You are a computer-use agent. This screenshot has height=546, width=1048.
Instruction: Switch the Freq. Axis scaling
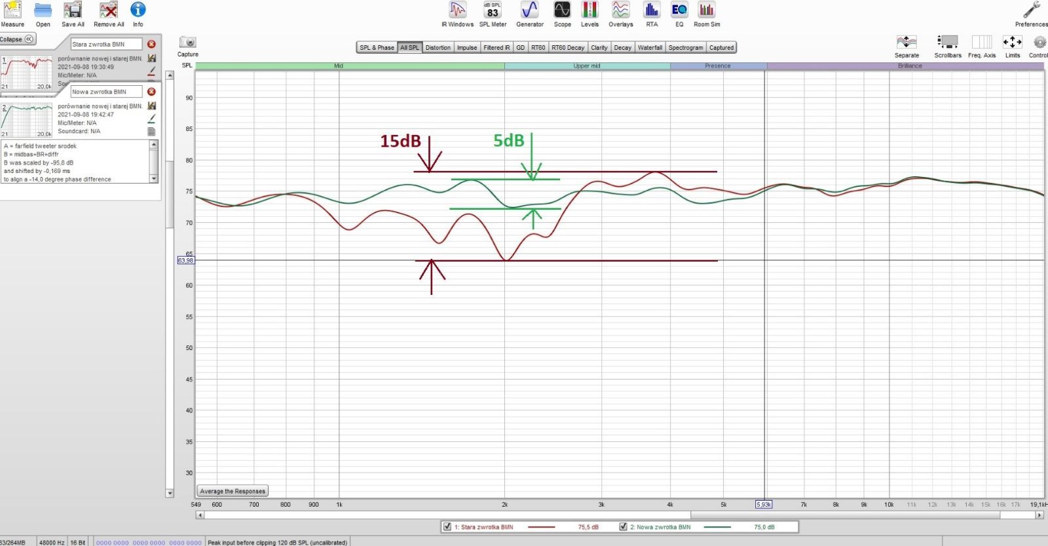pos(982,47)
